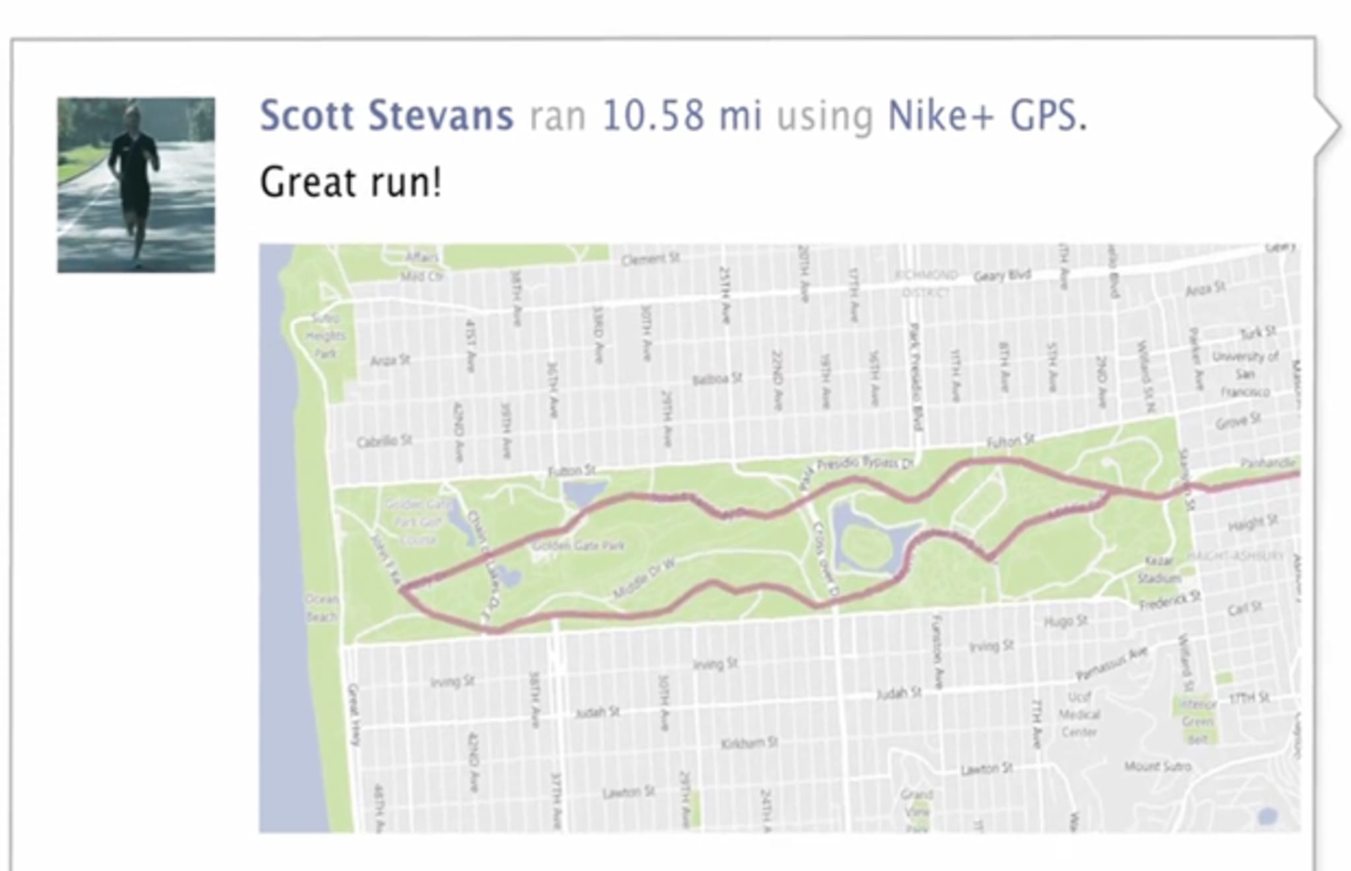Click the Ucsf Medical Center map label
The width and height of the screenshot is (1351, 871).
point(1079,714)
